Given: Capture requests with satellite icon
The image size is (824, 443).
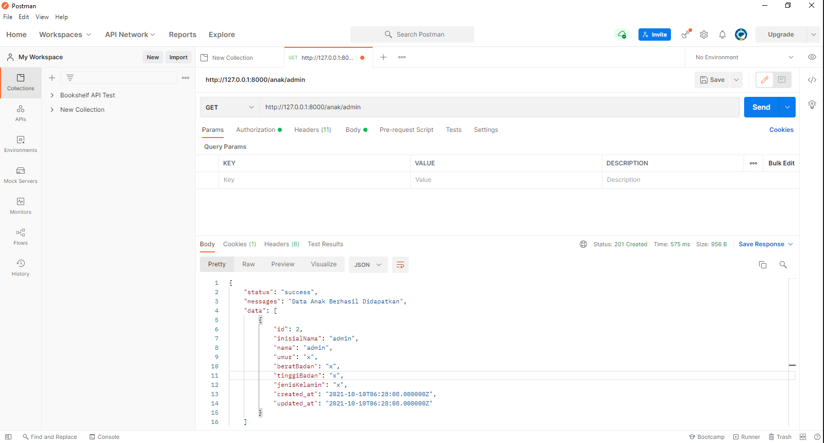Looking at the screenshot, I should click(x=686, y=35).
